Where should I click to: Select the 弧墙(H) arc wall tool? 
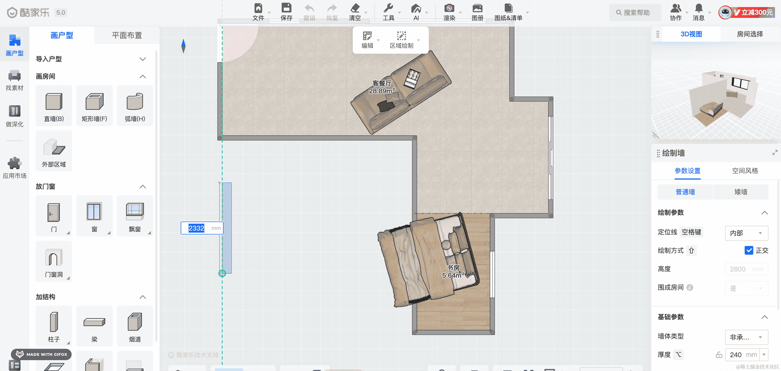[x=135, y=105]
